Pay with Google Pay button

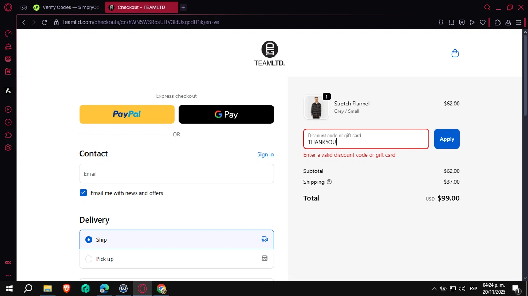coord(226,114)
